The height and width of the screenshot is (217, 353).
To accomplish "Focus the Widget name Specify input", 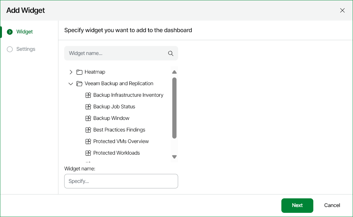I will 121,181.
